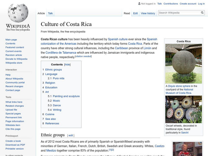The height and width of the screenshot is (156, 208).
Task: Open the Edit tab
Action: click(x=135, y=13)
